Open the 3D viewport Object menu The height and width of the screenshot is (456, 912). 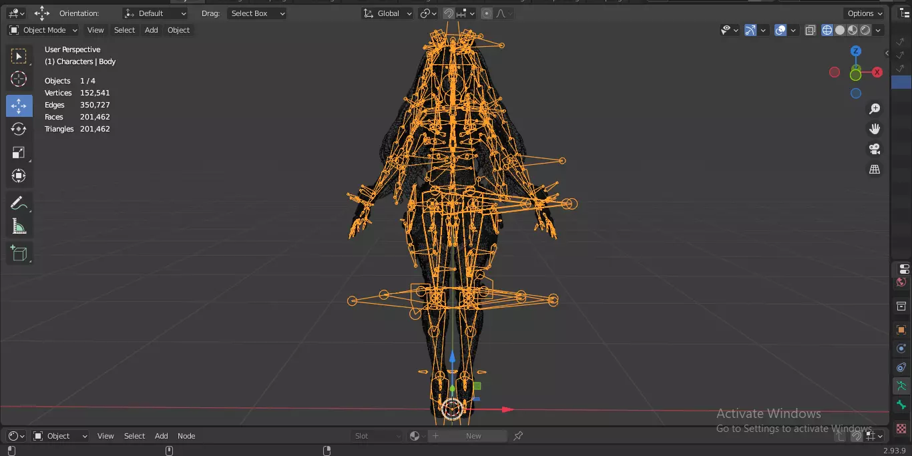[178, 30]
